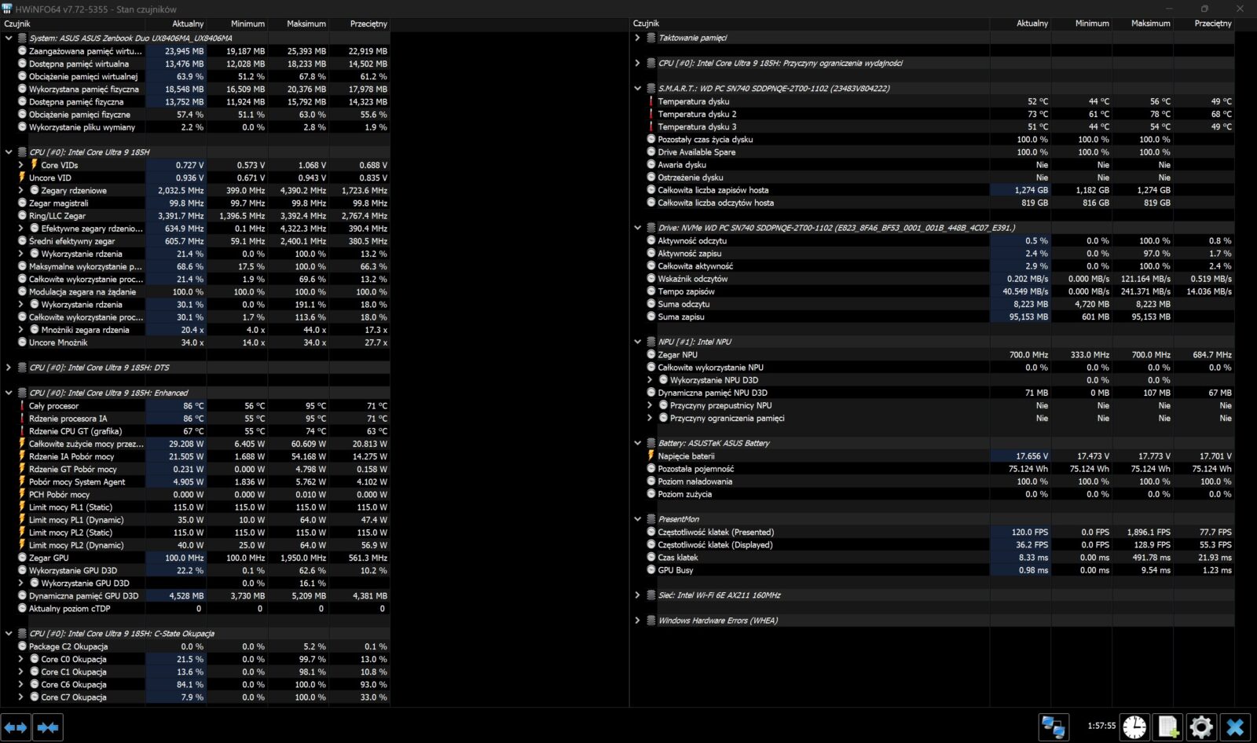Collapse the PresentMon section
This screenshot has width=1257, height=743.
coord(637,519)
